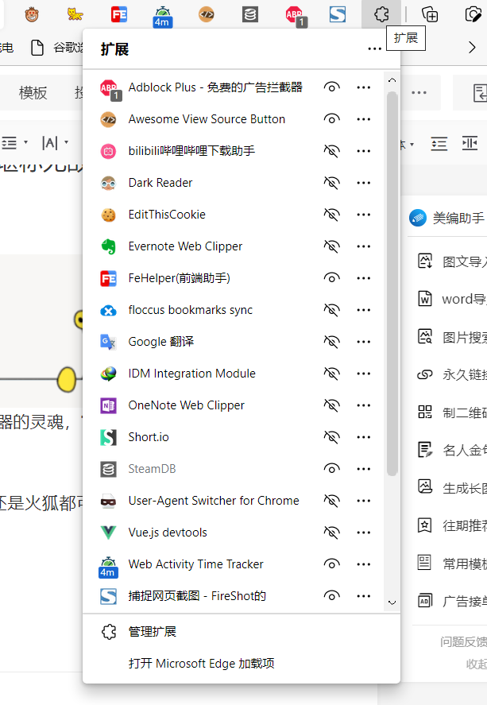Screen dimensions: 487x705
Task: Open Adblock Plus toolbar icon
Action: (296, 16)
